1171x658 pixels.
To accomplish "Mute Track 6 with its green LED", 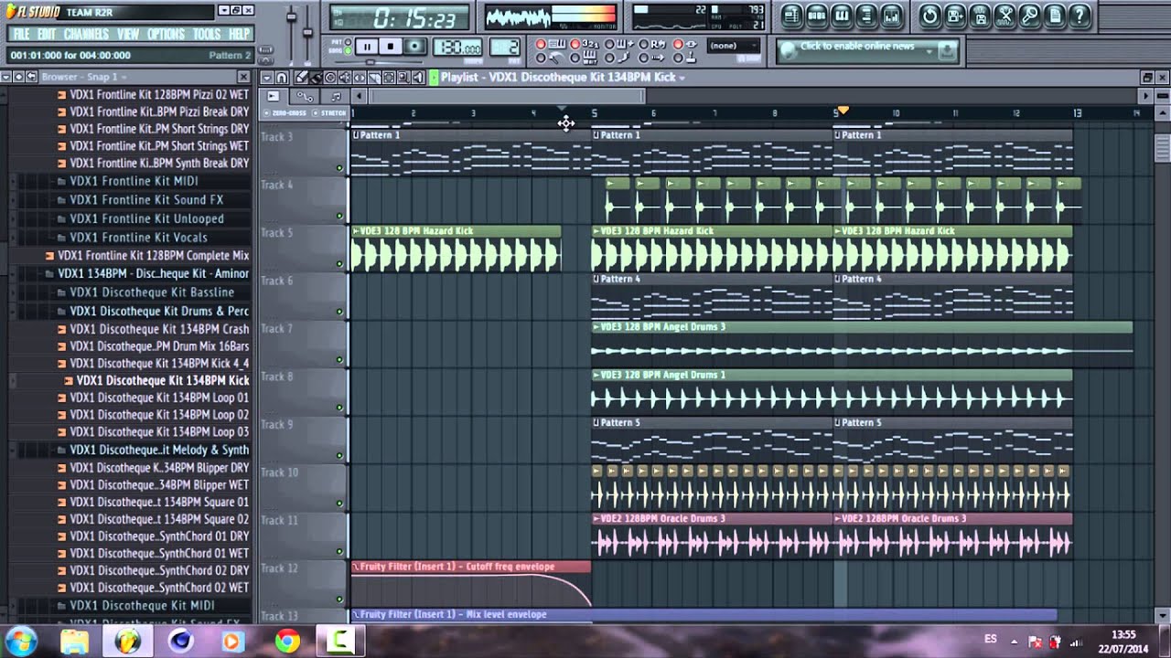I will point(339,312).
